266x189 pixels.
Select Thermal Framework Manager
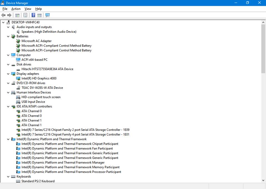tap(63, 162)
